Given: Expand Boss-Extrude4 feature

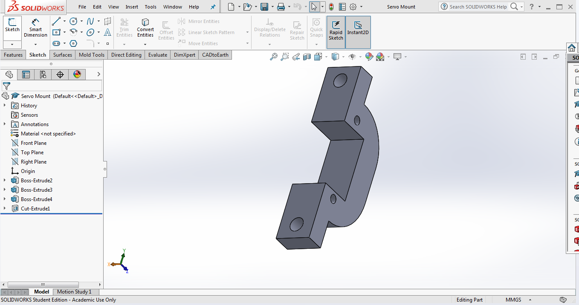Looking at the screenshot, I should pyautogui.click(x=5, y=199).
